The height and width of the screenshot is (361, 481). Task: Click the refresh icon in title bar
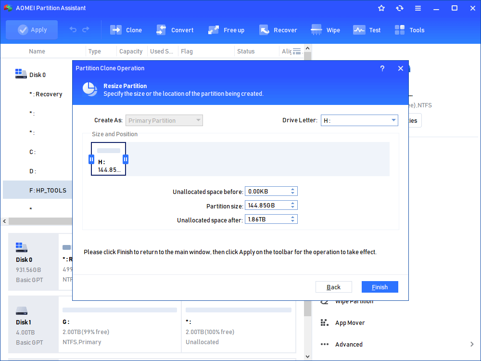(399, 8)
